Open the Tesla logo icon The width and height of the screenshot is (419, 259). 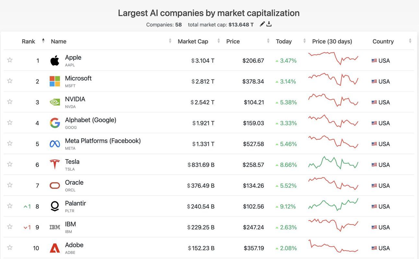pyautogui.click(x=55, y=165)
